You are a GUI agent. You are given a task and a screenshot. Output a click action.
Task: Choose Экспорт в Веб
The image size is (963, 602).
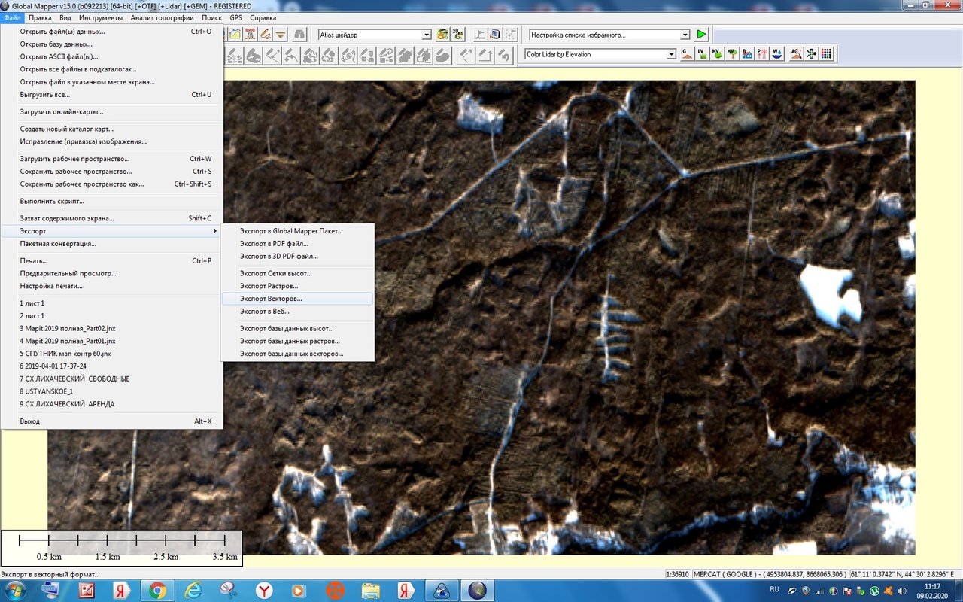(x=297, y=311)
